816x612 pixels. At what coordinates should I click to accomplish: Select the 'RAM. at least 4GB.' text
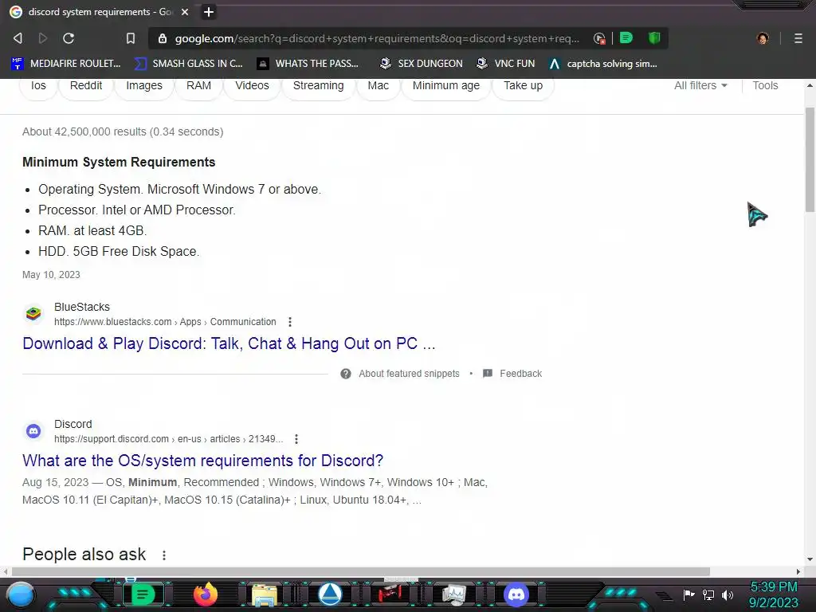point(92,230)
